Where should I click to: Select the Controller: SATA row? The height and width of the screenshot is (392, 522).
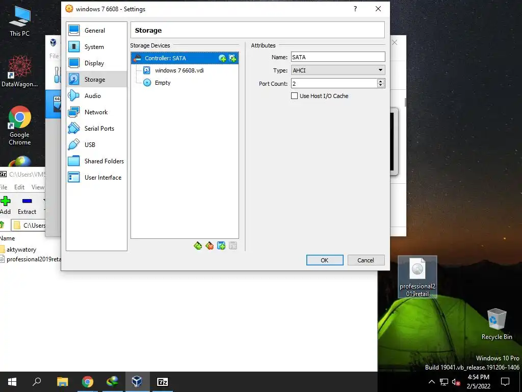[185, 58]
